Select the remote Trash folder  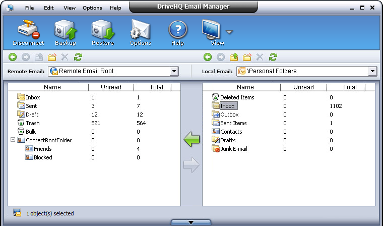(32, 123)
